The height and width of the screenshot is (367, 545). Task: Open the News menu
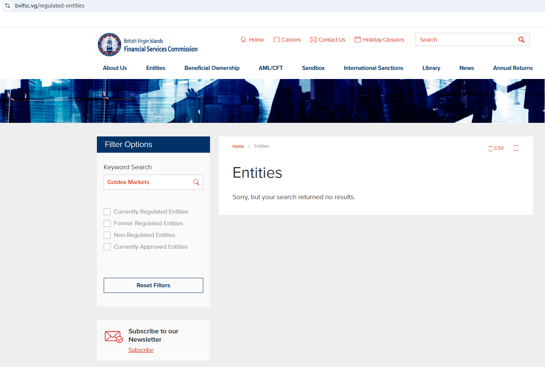pos(467,68)
